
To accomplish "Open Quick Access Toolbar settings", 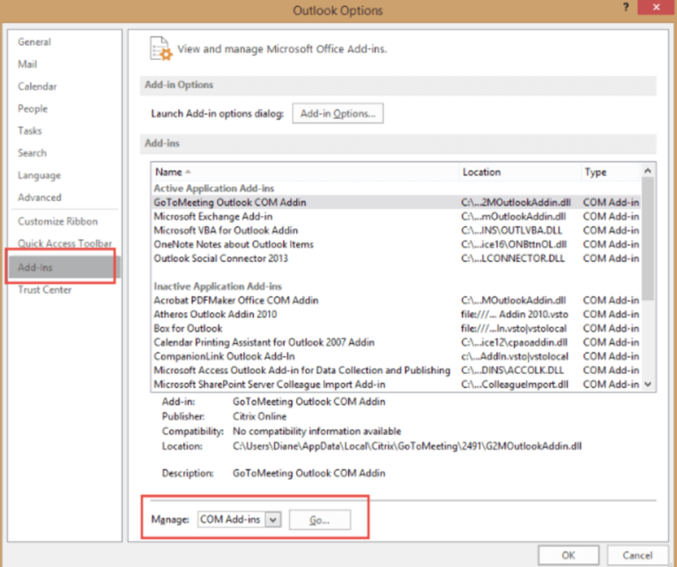I will pyautogui.click(x=64, y=243).
